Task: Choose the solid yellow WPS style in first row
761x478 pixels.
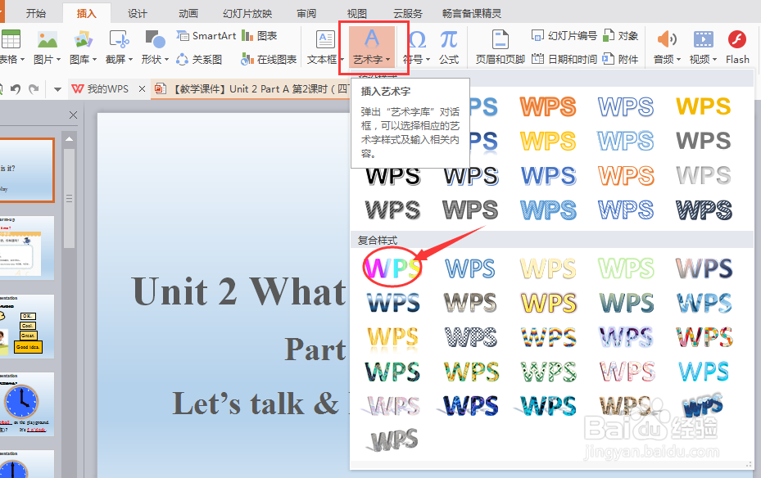Action: coord(703,106)
